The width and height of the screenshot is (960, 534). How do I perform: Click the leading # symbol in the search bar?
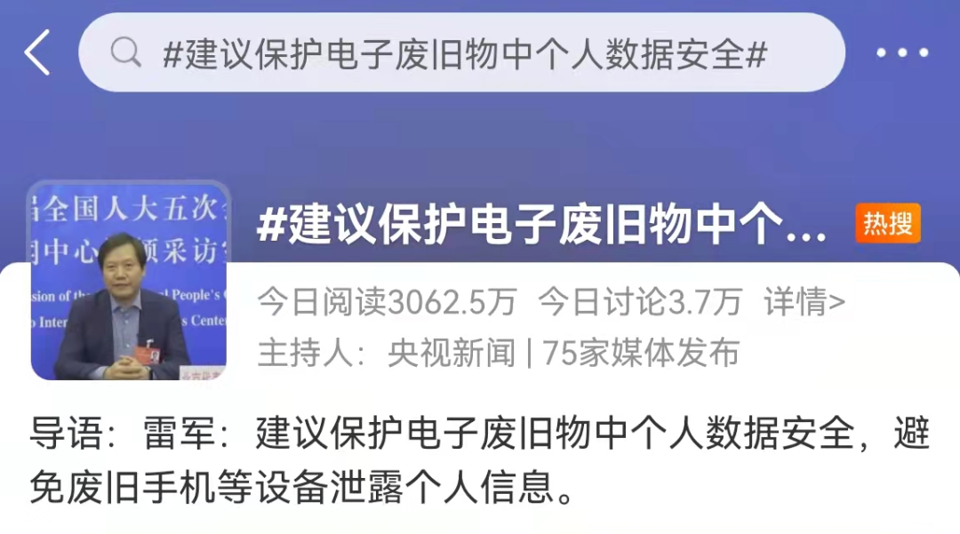173,54
